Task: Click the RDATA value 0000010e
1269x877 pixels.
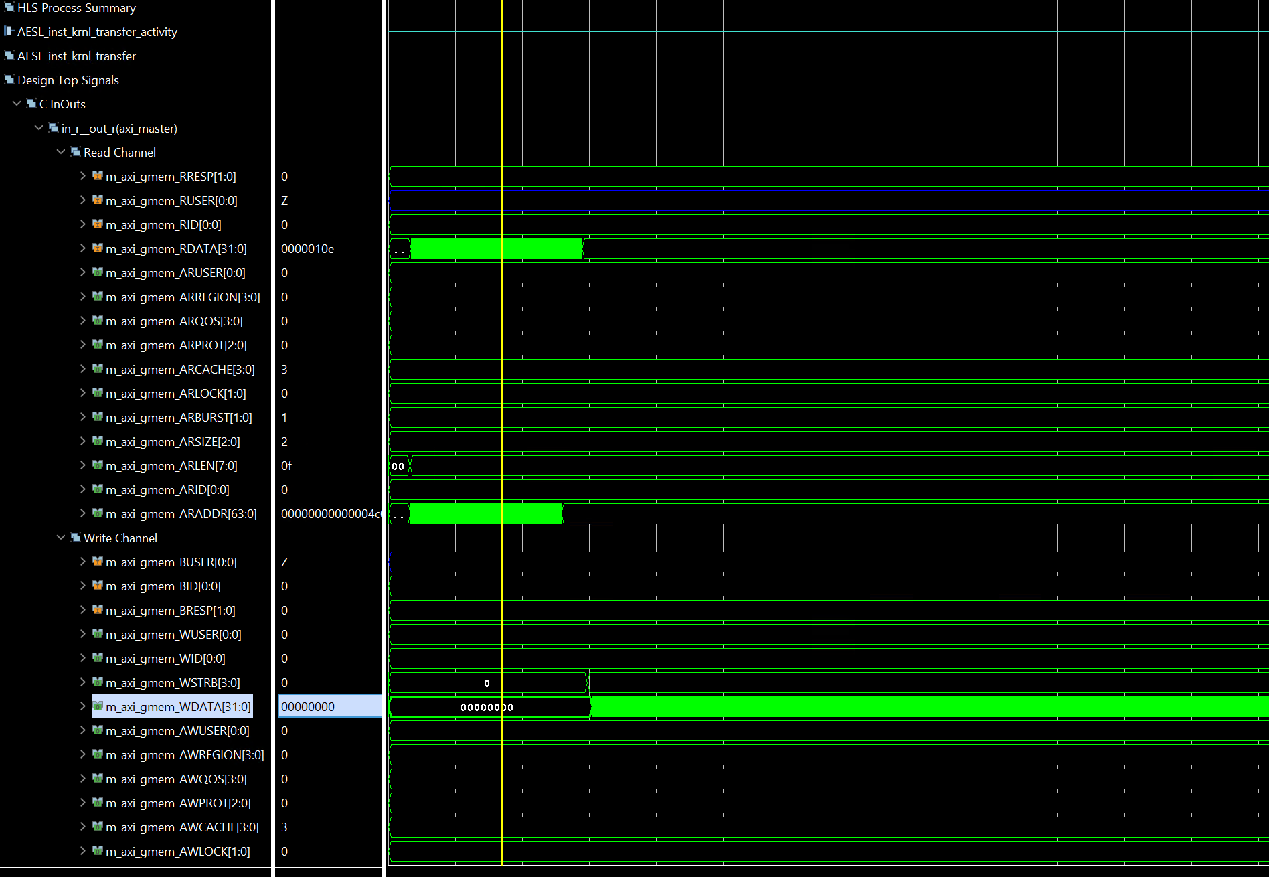Action: coord(307,248)
